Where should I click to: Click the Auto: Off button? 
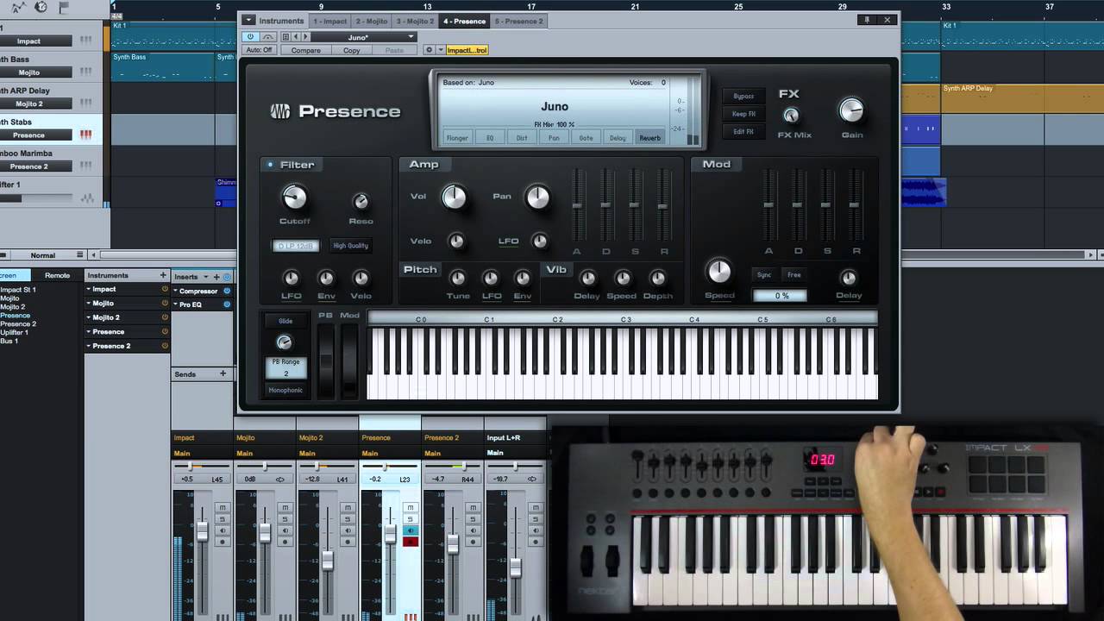pos(259,50)
